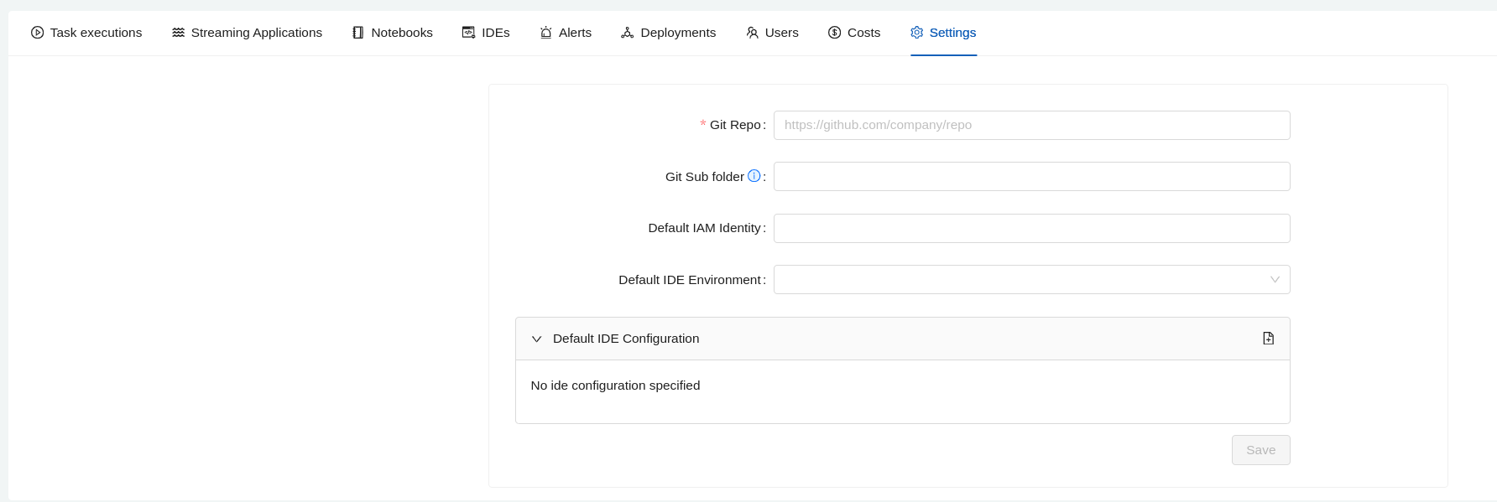Click the Task executions play icon

[x=37, y=33]
